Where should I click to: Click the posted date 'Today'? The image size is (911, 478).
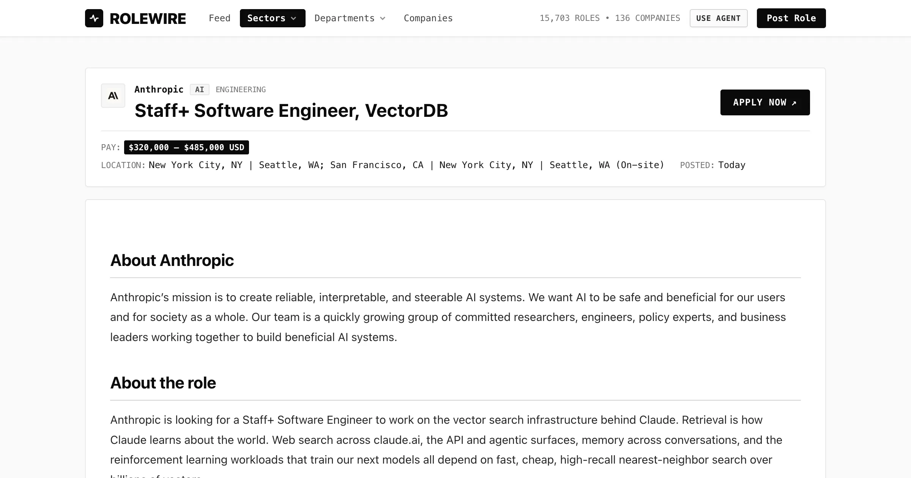[732, 165]
